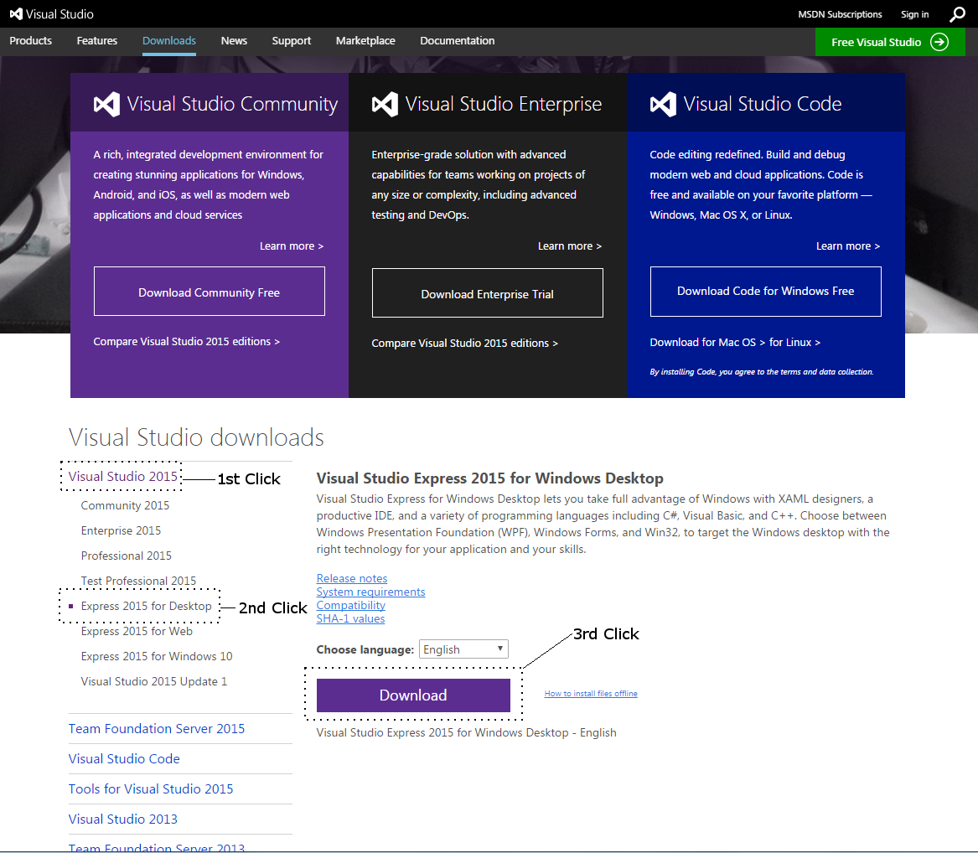
Task: Click the search magnifier icon
Action: pyautogui.click(x=957, y=14)
